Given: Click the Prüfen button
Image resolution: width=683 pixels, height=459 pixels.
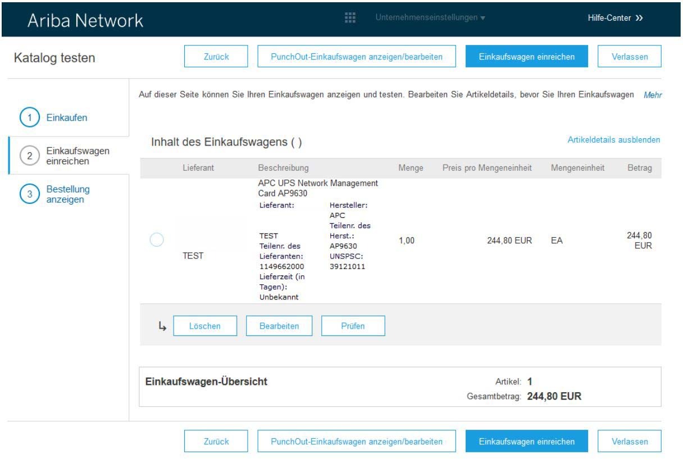Looking at the screenshot, I should click(x=353, y=326).
